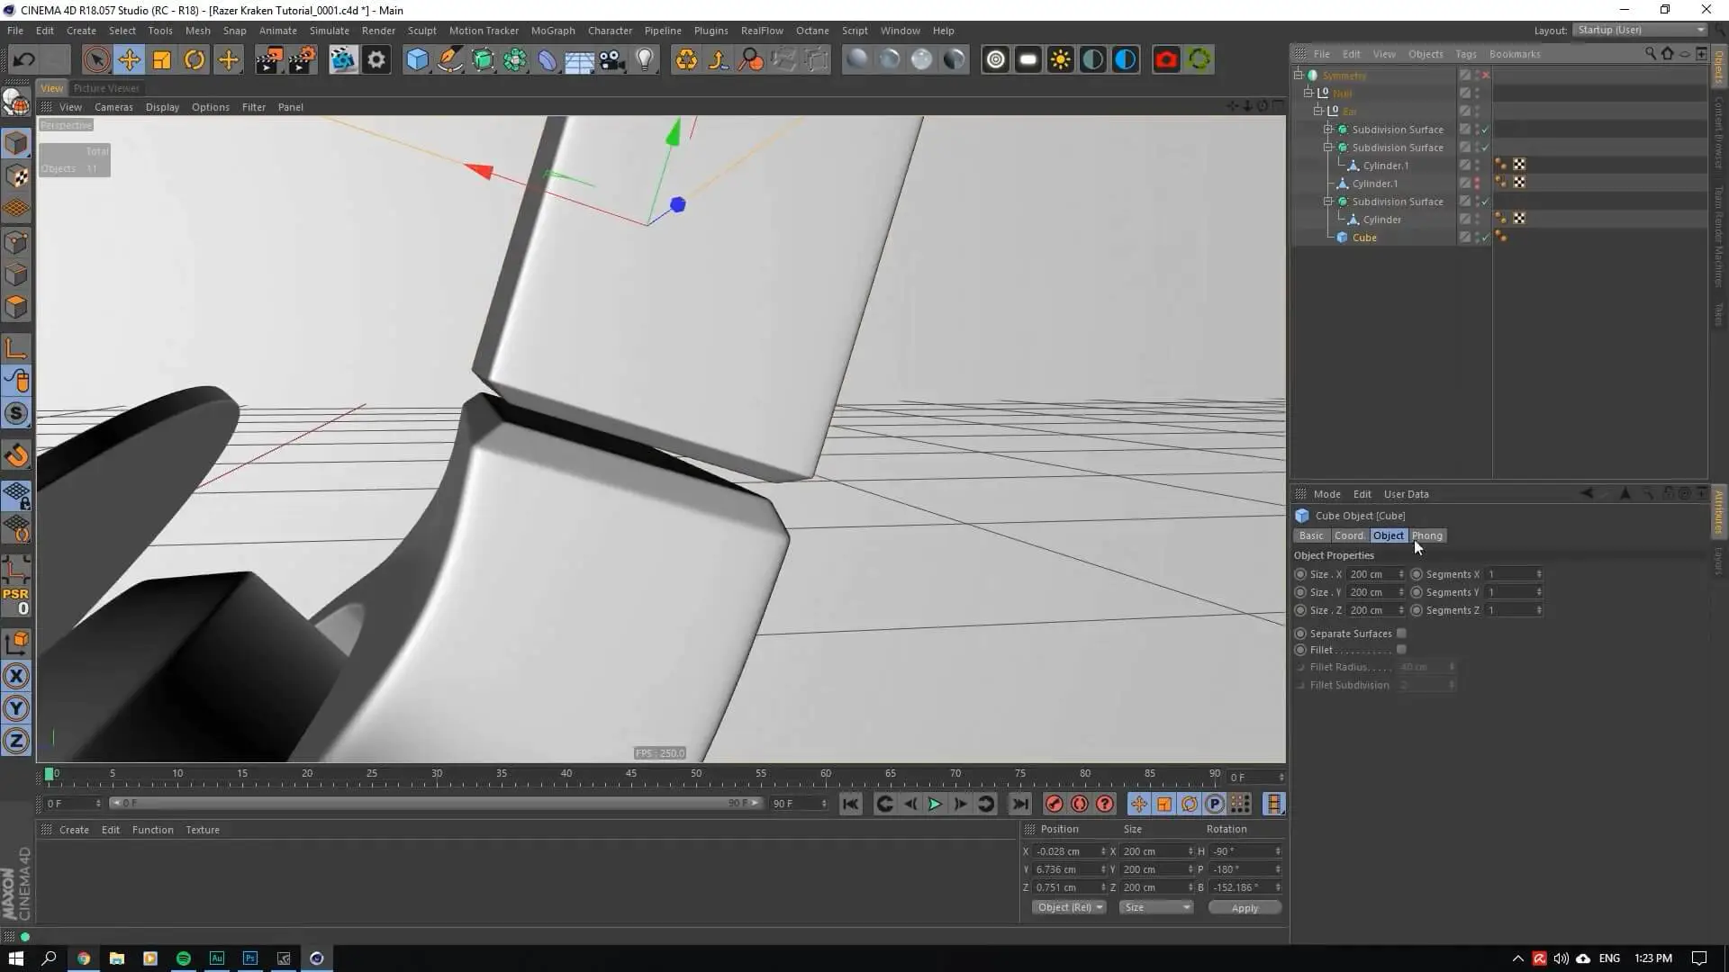
Task: Switch to Picture Viewer tab
Action: [x=106, y=88]
